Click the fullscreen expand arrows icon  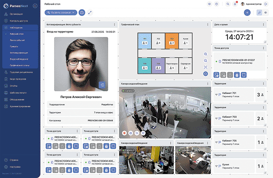(x=90, y=13)
